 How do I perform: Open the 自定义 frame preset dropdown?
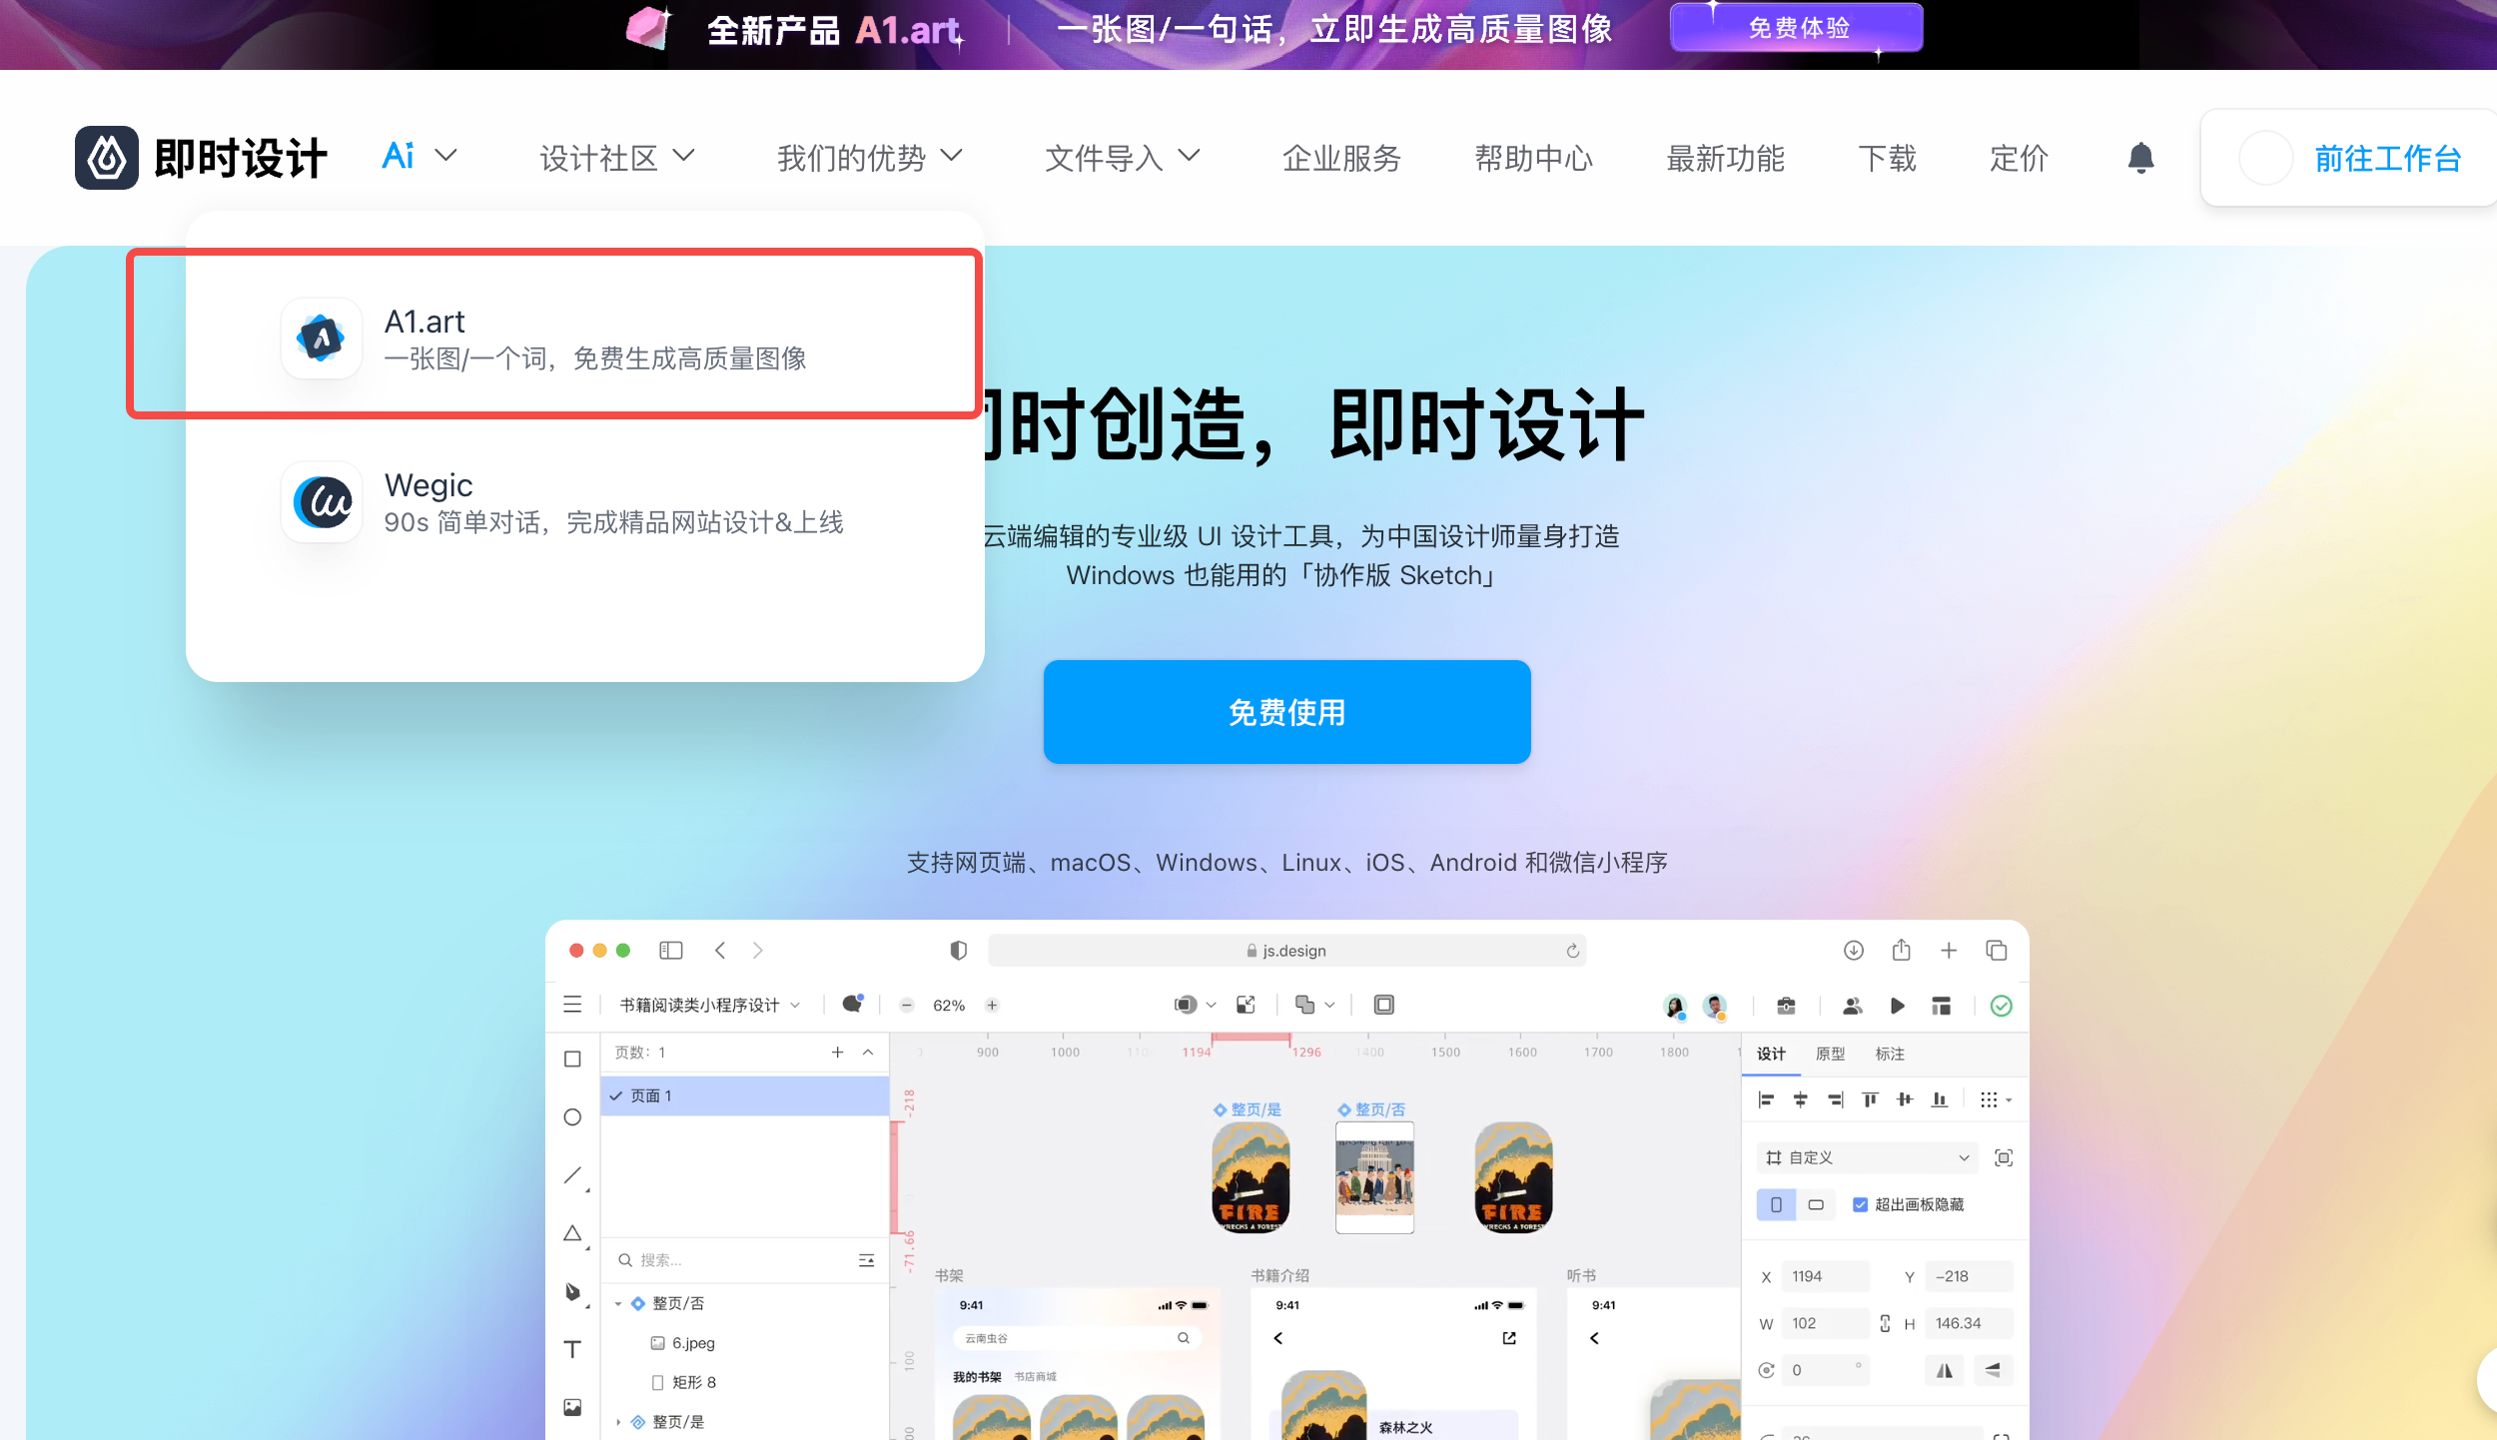(x=1866, y=1156)
